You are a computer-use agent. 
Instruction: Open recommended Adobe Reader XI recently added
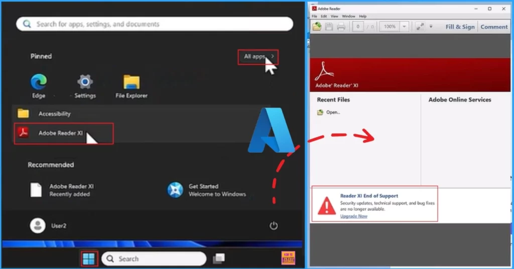62,190
